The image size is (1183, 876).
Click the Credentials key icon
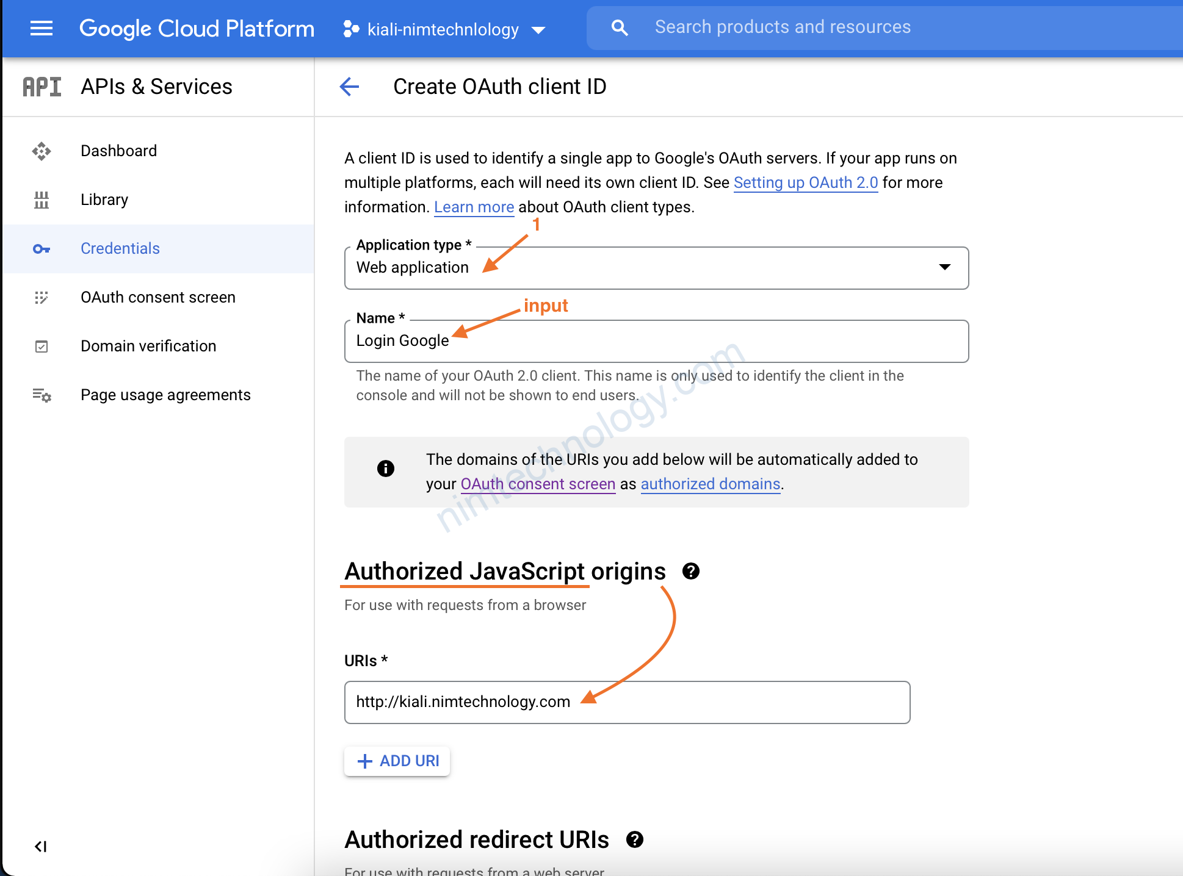(x=42, y=248)
